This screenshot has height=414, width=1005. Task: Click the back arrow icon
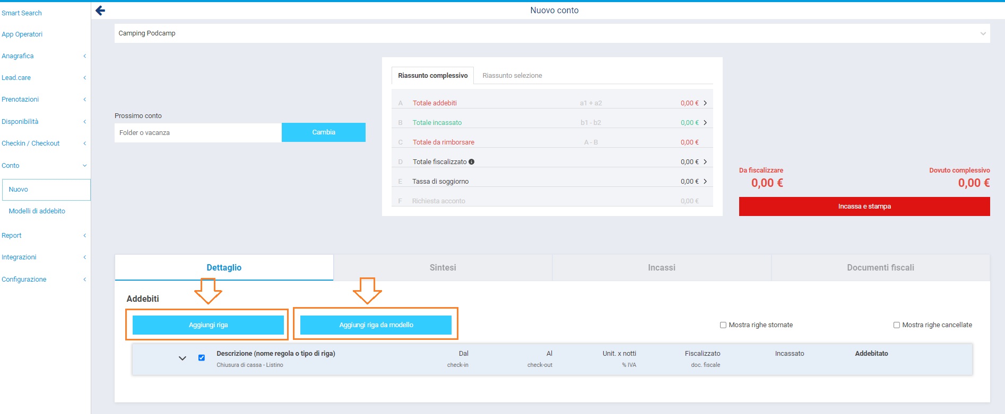(100, 11)
